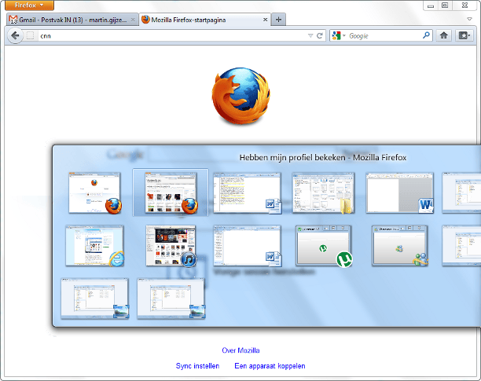Expand the address bar history dropdown

(310, 36)
